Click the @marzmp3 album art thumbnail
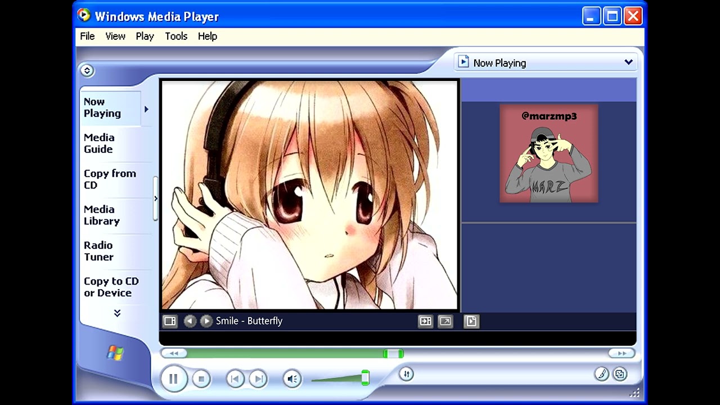720x405 pixels. coord(548,154)
